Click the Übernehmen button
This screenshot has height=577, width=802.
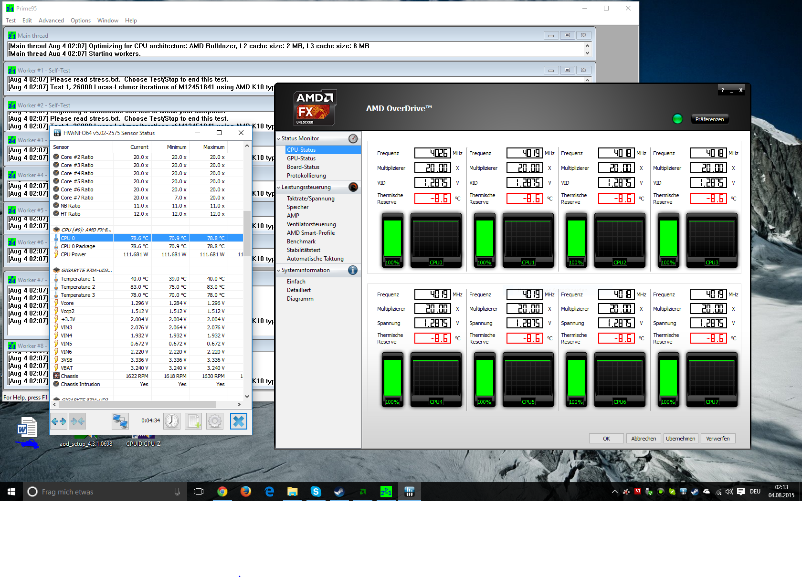pos(681,439)
